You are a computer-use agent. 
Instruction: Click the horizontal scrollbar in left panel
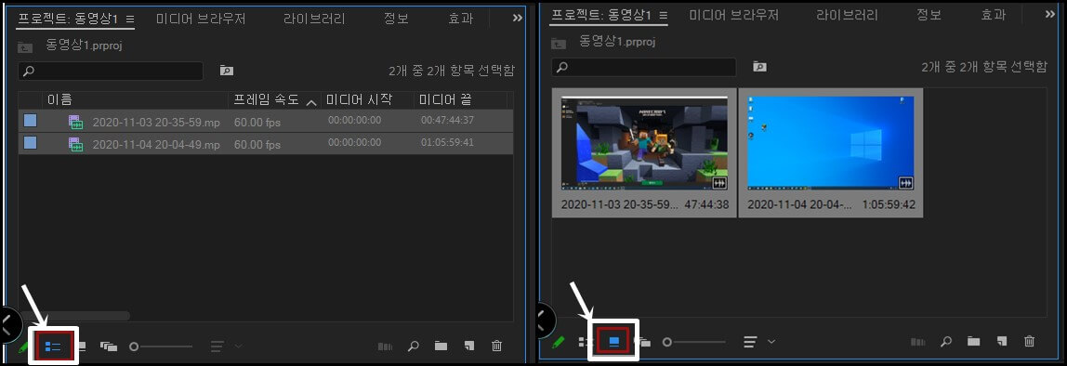(x=75, y=316)
